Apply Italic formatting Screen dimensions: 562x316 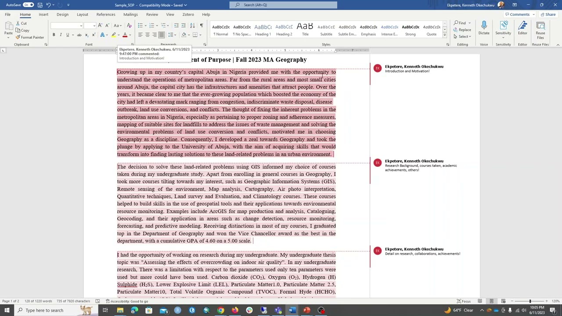pos(61,35)
